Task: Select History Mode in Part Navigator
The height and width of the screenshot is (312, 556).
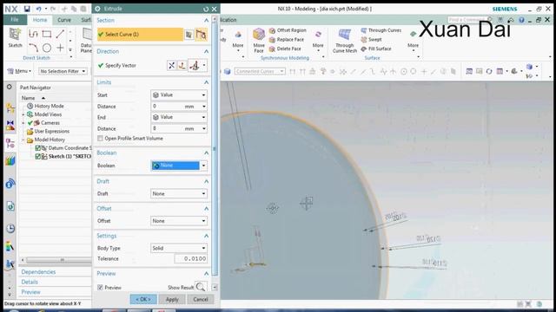Action: click(x=49, y=106)
